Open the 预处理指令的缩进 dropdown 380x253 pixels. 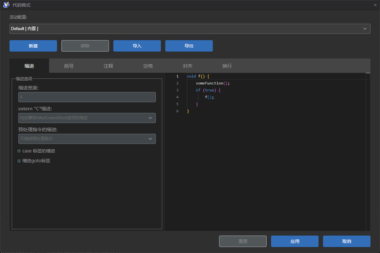pyautogui.click(x=87, y=139)
